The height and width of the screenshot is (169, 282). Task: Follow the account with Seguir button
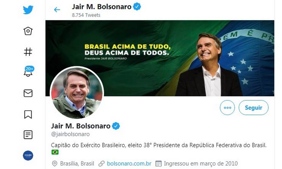253,108
